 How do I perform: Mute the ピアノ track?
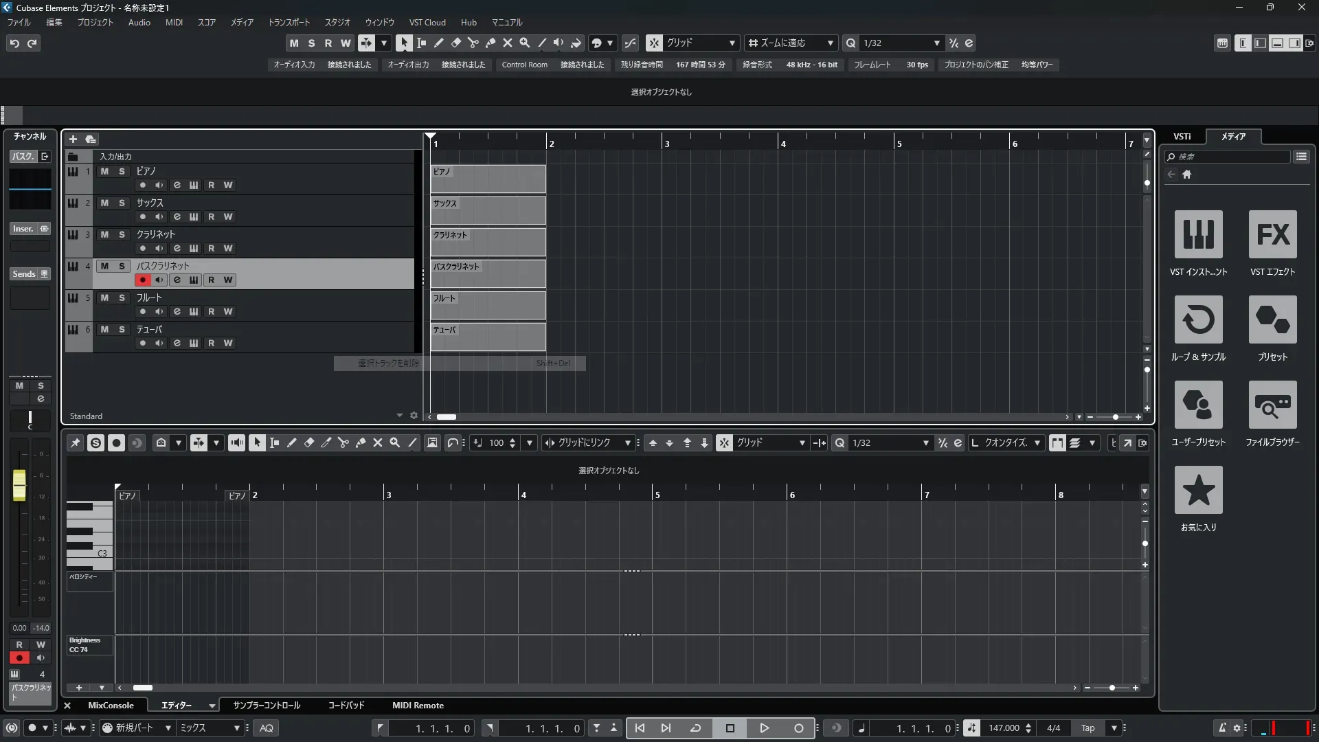click(104, 171)
